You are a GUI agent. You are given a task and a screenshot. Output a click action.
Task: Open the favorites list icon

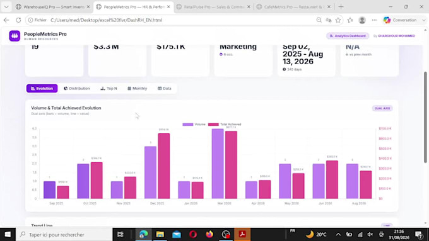[350, 20]
